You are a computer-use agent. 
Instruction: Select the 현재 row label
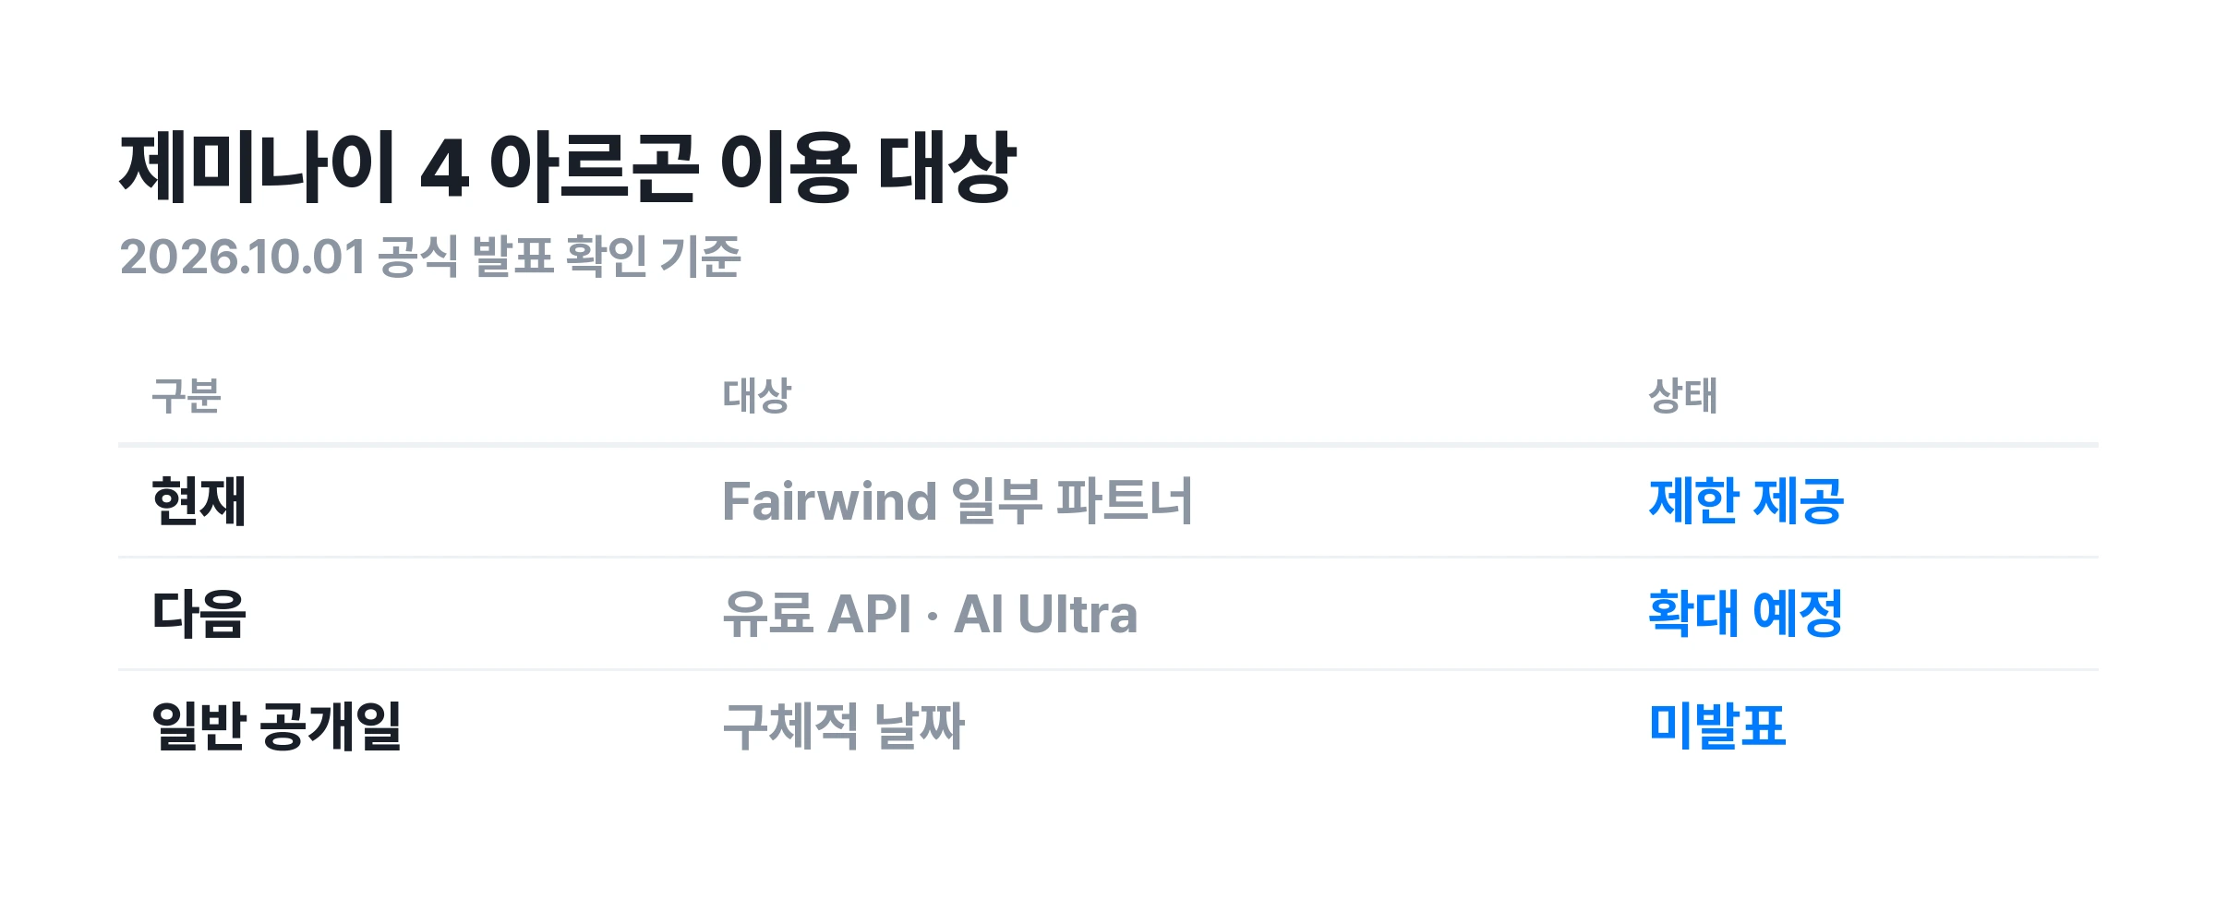pyautogui.click(x=199, y=501)
